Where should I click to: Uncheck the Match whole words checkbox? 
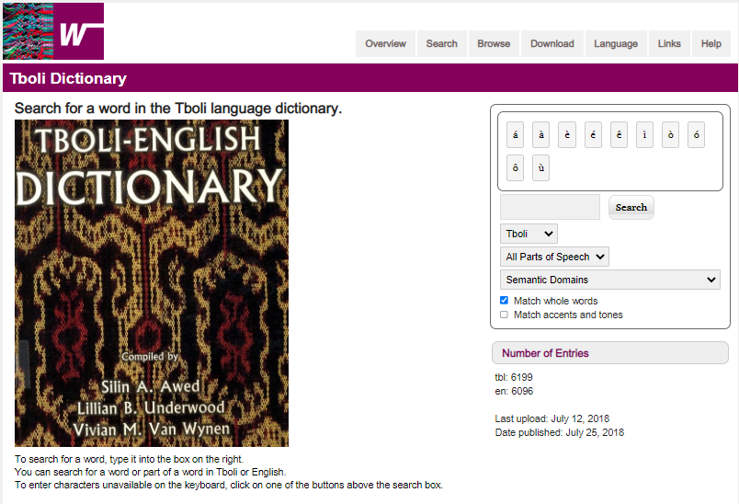click(x=504, y=301)
